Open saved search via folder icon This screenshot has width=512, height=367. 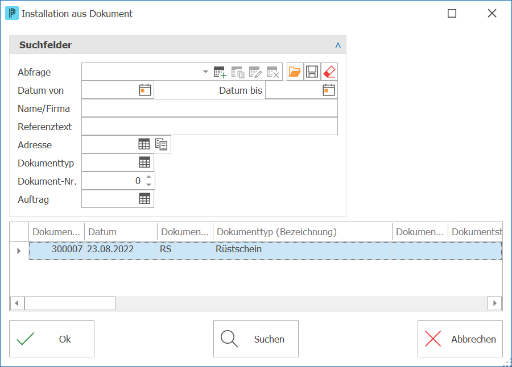(295, 72)
